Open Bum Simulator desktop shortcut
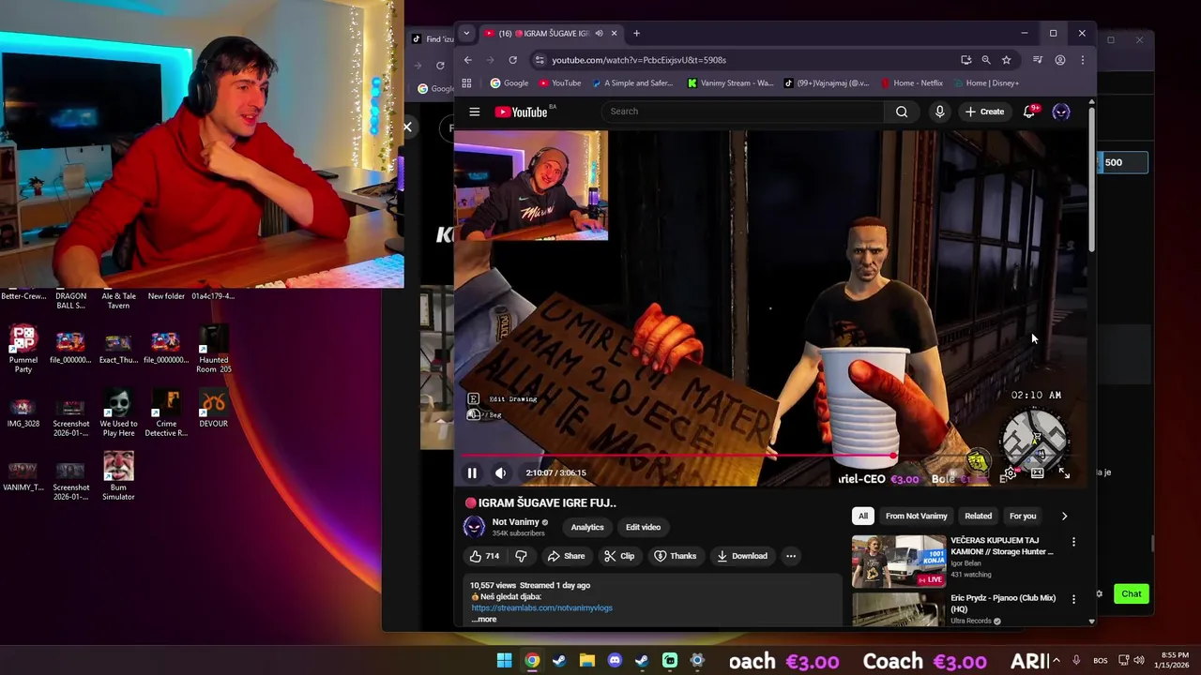The image size is (1201, 675). (x=118, y=475)
